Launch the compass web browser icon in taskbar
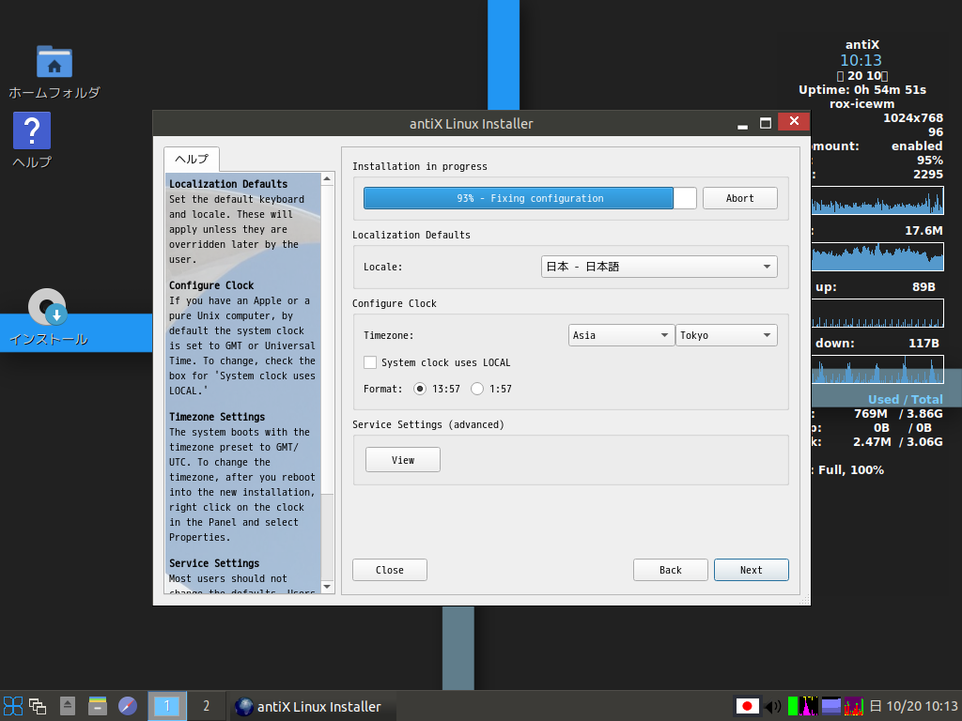This screenshot has width=962, height=721. (128, 706)
